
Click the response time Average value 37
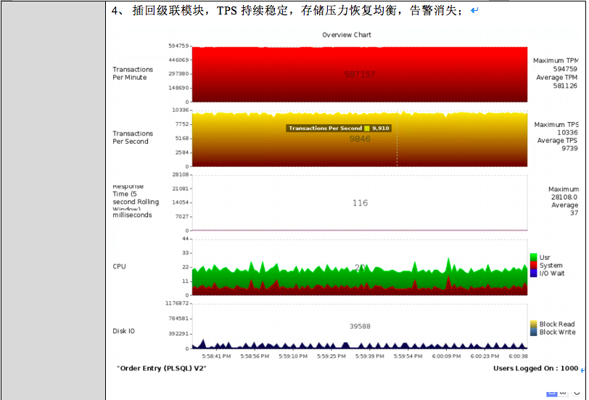(x=574, y=213)
